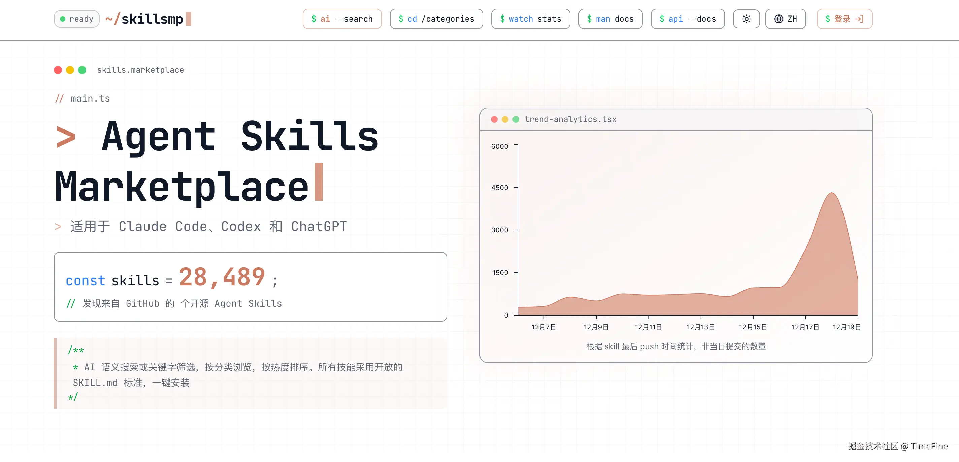Open the man docs page
Viewport: 959px width, 462px height.
(x=610, y=19)
